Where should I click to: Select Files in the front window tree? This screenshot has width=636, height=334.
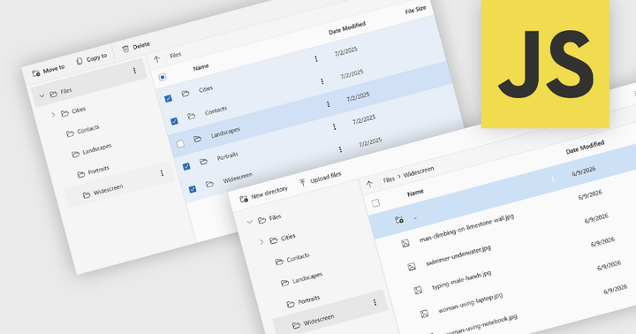275,217
